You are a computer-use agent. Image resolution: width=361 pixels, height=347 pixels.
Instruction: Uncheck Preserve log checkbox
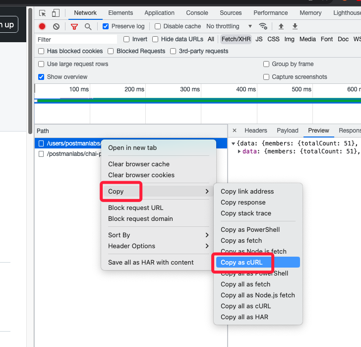(106, 26)
